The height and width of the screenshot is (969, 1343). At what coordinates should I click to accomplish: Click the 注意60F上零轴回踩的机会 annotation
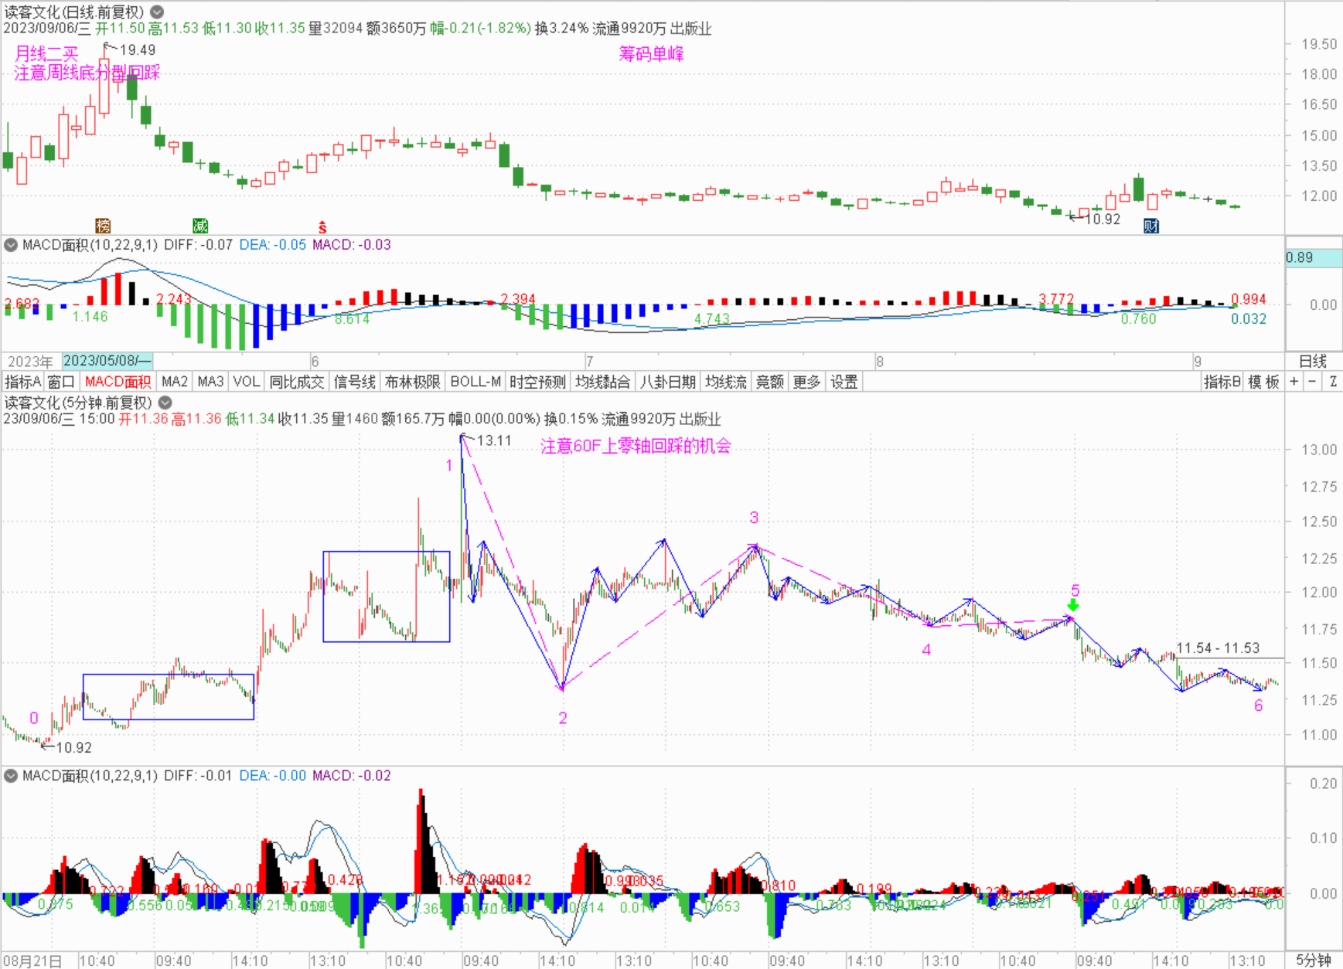[x=636, y=446]
